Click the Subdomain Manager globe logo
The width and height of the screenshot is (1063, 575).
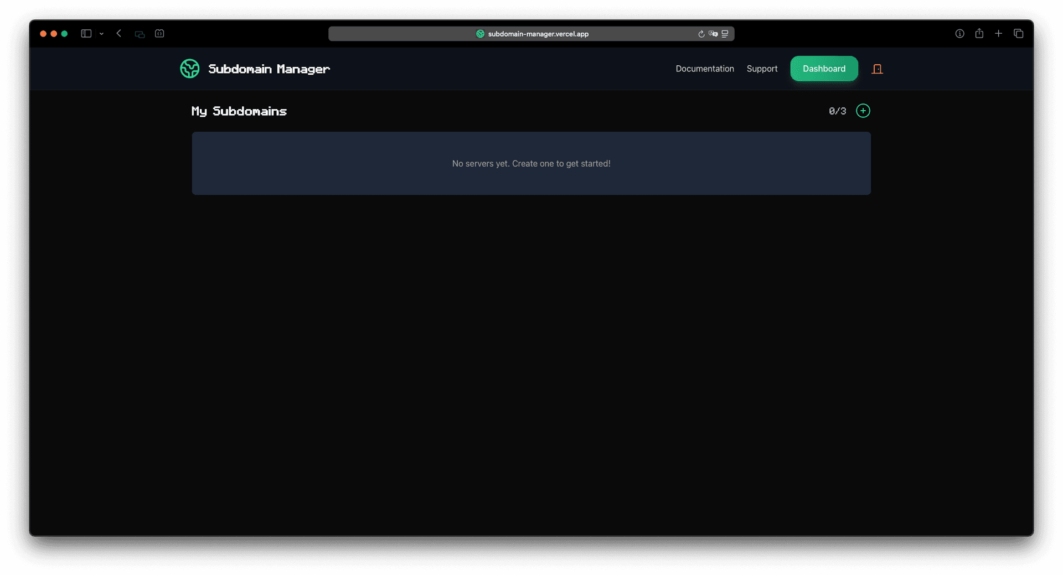190,68
